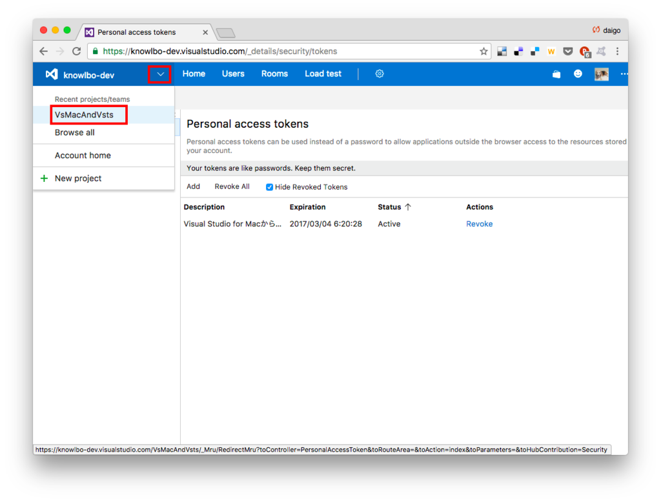Click the second blue-white squares extension icon
661x502 pixels.
(x=535, y=52)
